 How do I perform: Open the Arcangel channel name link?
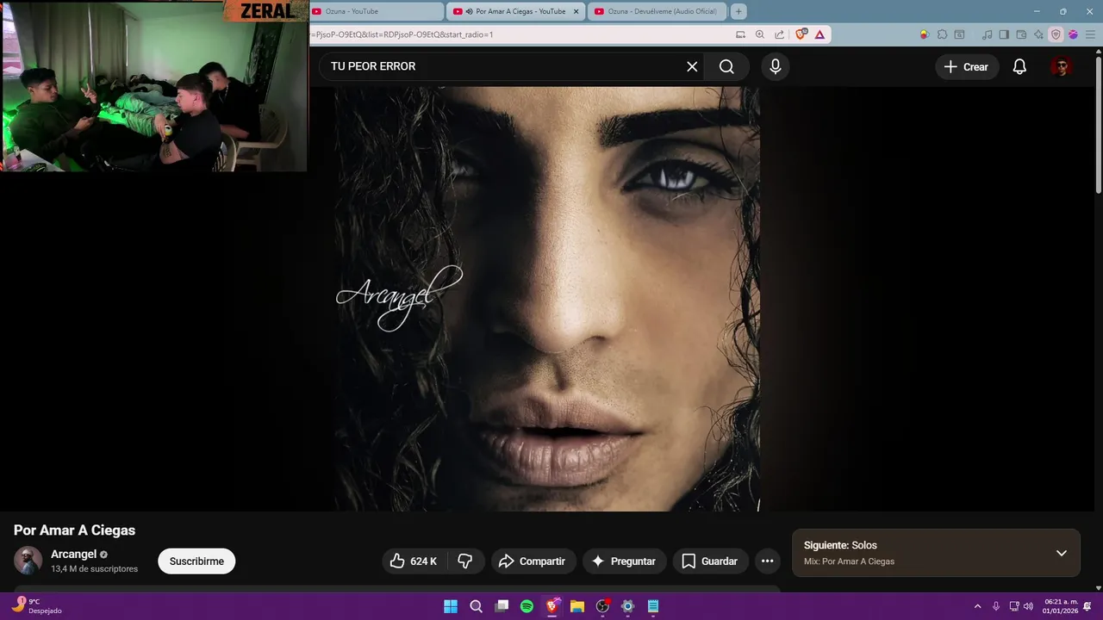(73, 554)
